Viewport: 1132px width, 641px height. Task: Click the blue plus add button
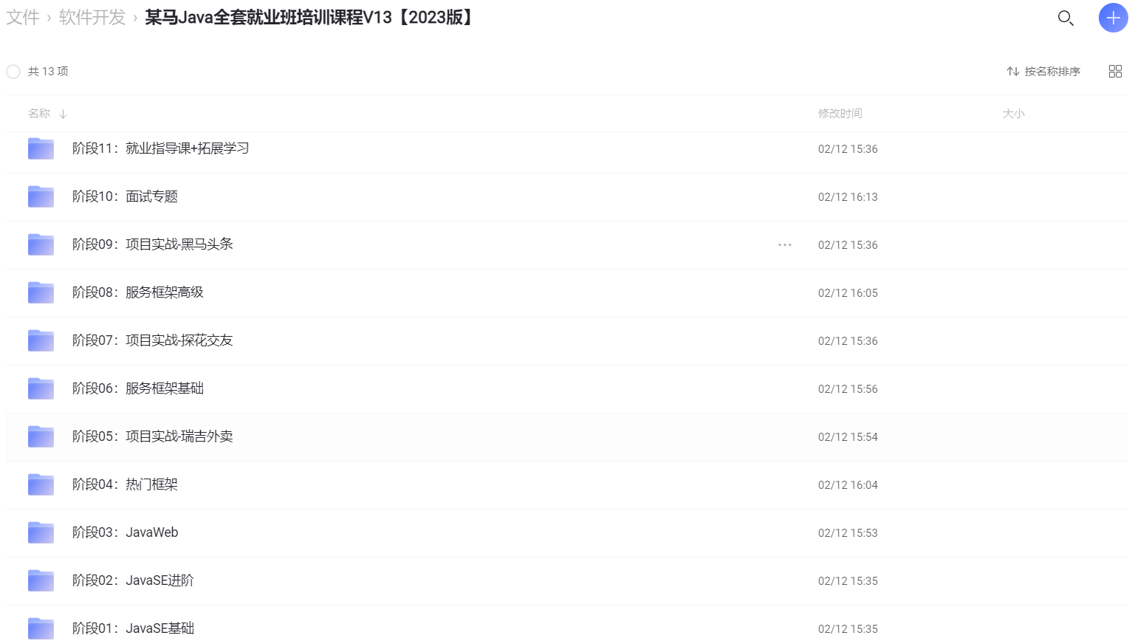[1113, 18]
